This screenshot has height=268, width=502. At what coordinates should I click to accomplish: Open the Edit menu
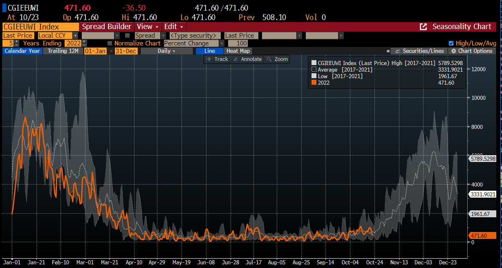(174, 27)
